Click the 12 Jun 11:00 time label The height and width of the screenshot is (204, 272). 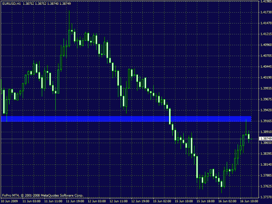[119, 201]
